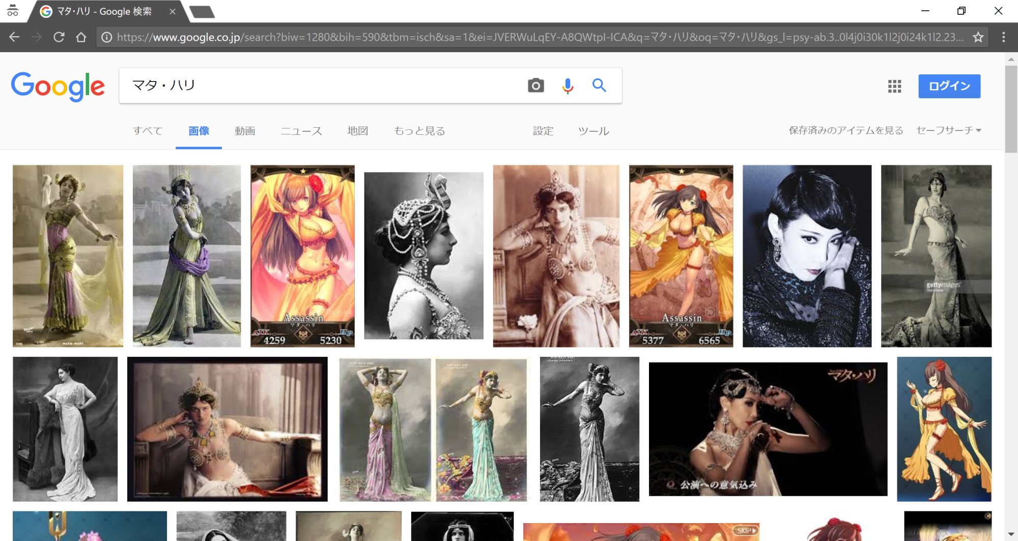Open the もっと見る menu
The image size is (1018, 541).
(419, 131)
